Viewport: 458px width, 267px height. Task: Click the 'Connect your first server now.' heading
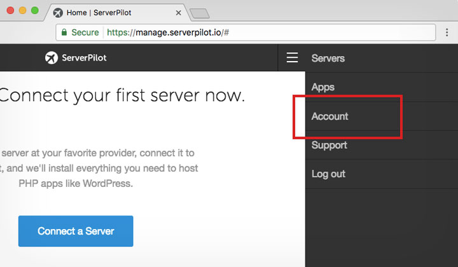(x=121, y=95)
